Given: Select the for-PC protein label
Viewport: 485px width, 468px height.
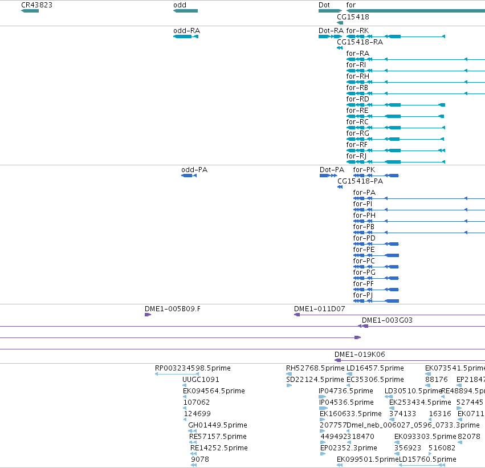Looking at the screenshot, I should 364,261.
